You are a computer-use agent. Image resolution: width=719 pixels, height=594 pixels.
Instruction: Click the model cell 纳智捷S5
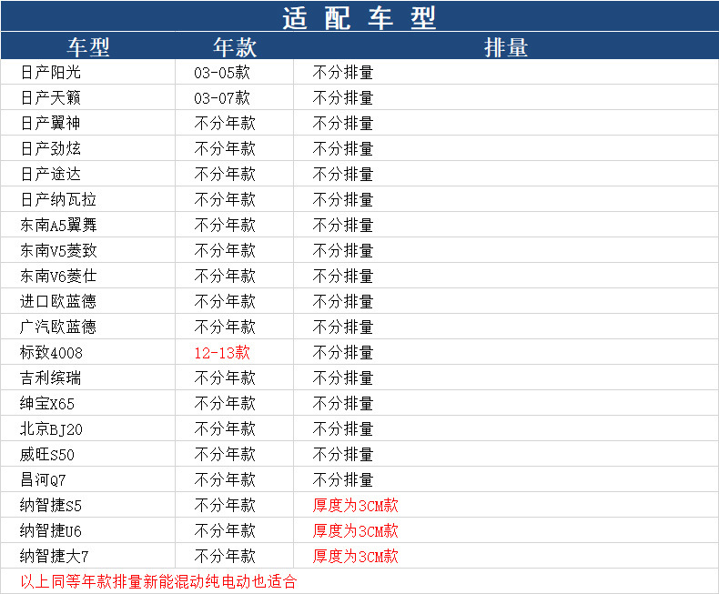[x=51, y=506]
